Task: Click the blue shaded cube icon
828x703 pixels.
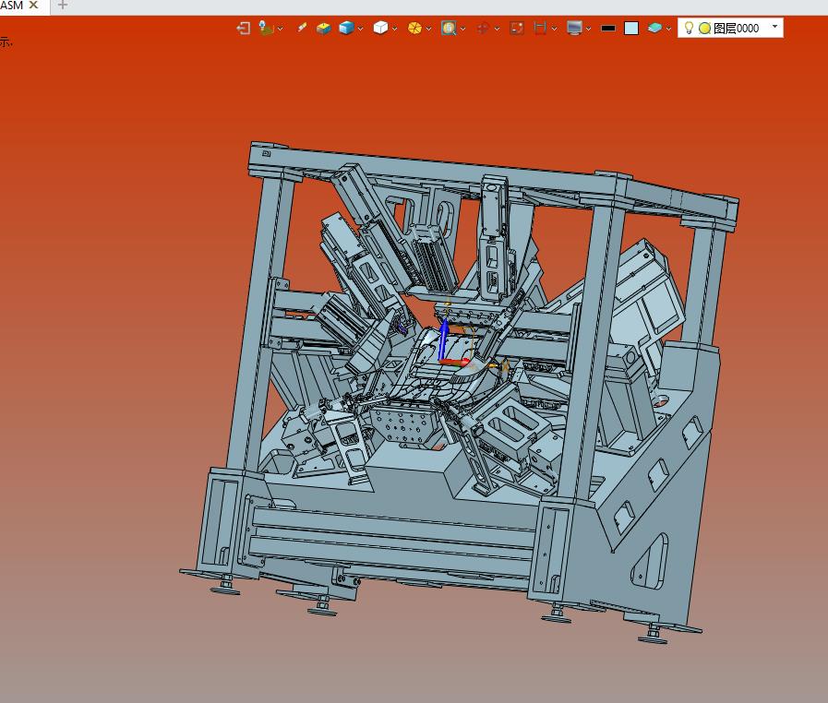Action: [x=346, y=28]
